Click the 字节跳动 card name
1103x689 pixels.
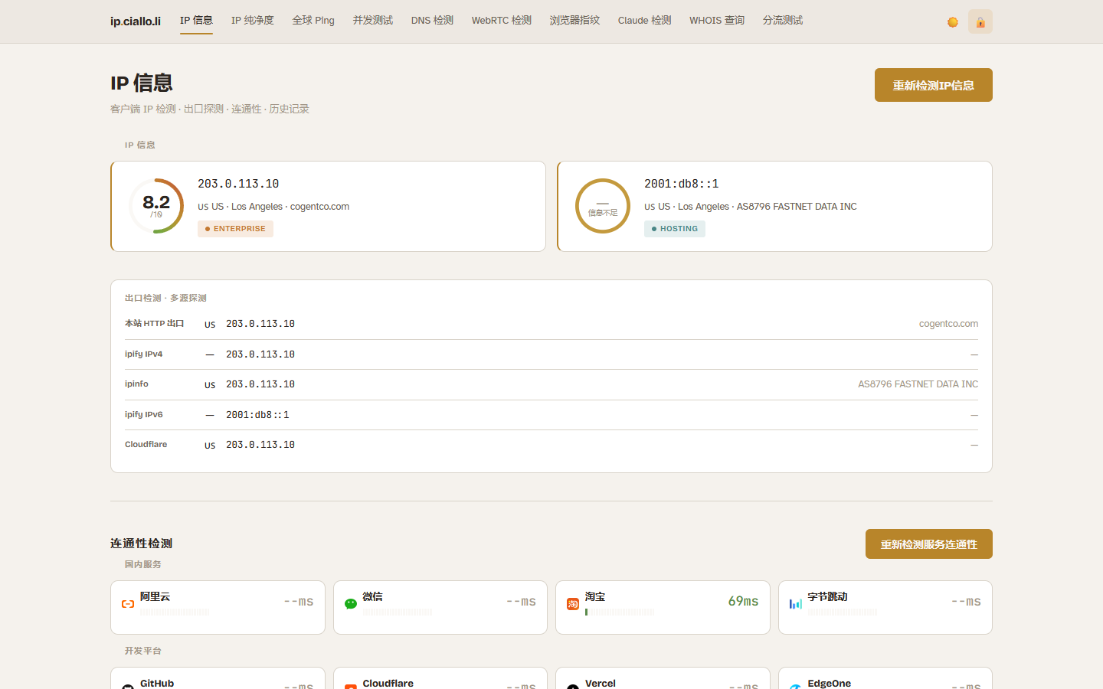click(827, 596)
